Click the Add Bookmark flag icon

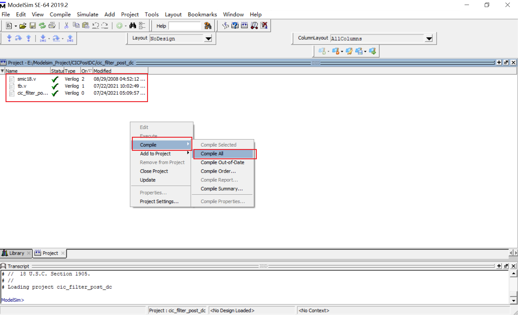(x=322, y=51)
